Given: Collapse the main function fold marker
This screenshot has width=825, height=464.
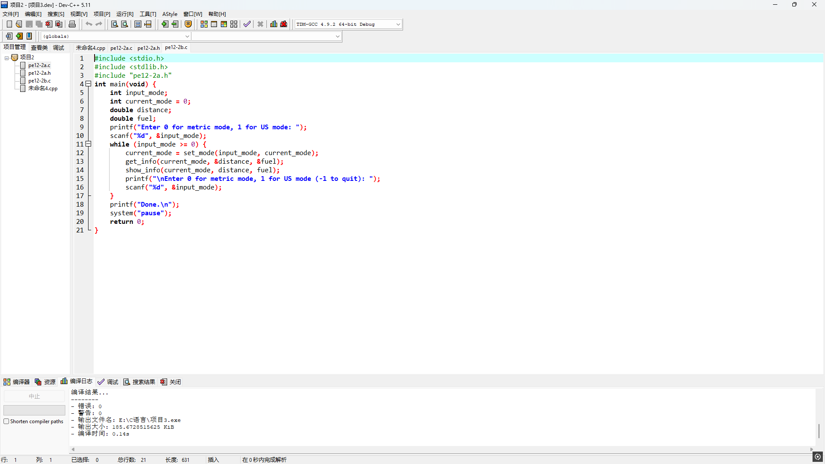Looking at the screenshot, I should click(x=89, y=84).
